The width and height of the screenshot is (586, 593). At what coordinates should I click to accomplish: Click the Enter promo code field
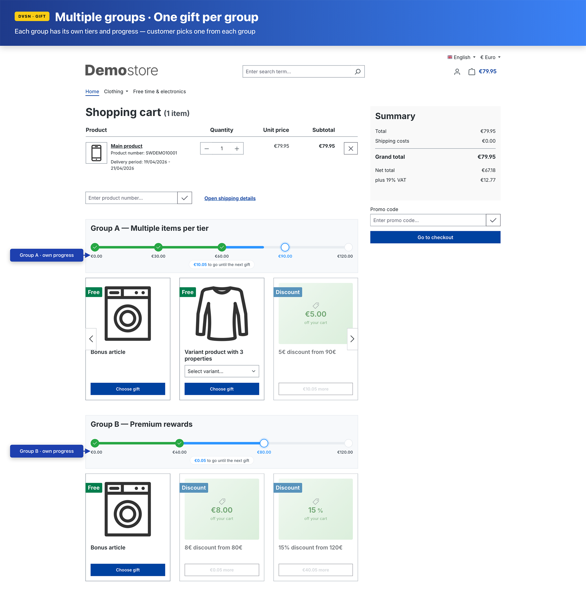tap(427, 220)
